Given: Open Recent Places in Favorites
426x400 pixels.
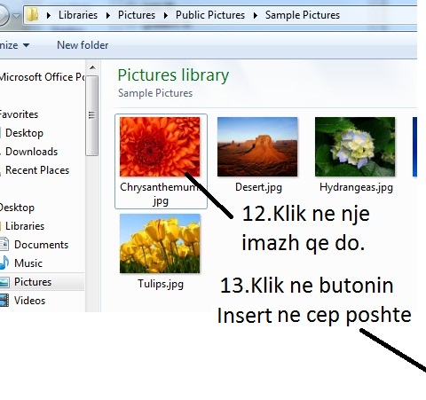Looking at the screenshot, I should [x=37, y=170].
